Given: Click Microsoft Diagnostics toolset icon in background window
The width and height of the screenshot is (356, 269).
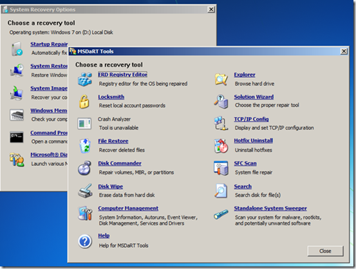Looking at the screenshot, I should pos(17,160).
